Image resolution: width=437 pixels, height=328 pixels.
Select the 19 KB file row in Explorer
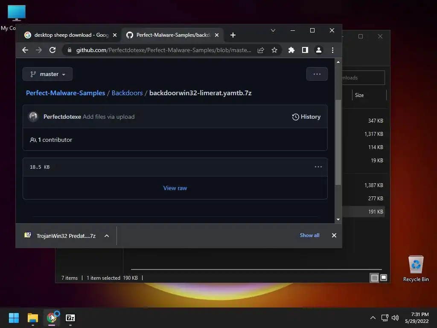[x=364, y=161]
